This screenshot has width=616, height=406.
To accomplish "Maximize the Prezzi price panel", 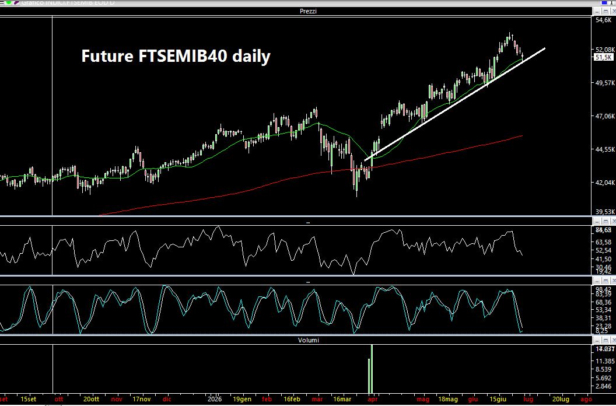I will tap(605, 12).
